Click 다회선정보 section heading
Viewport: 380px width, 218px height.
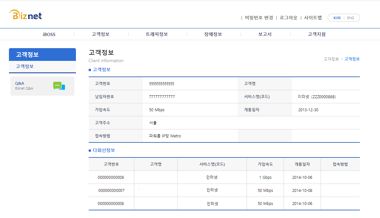(x=104, y=150)
